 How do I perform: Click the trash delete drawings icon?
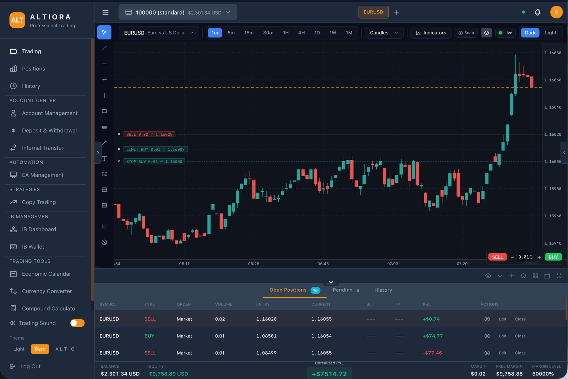(x=104, y=227)
